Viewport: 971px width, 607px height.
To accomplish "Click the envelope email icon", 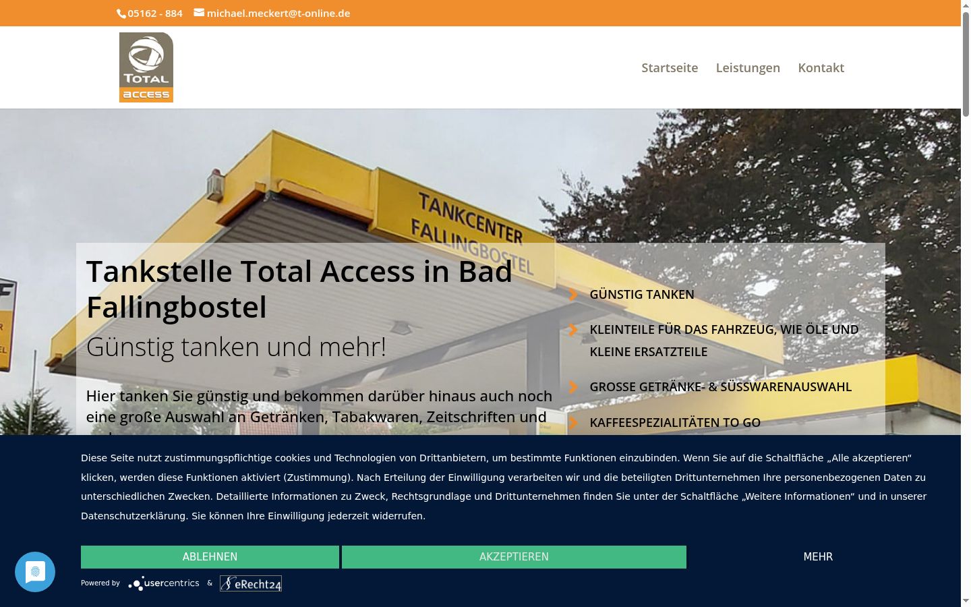I will [x=199, y=12].
